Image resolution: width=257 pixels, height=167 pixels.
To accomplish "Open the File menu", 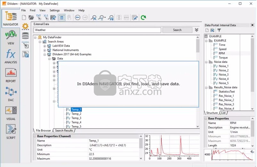I will [24, 10].
